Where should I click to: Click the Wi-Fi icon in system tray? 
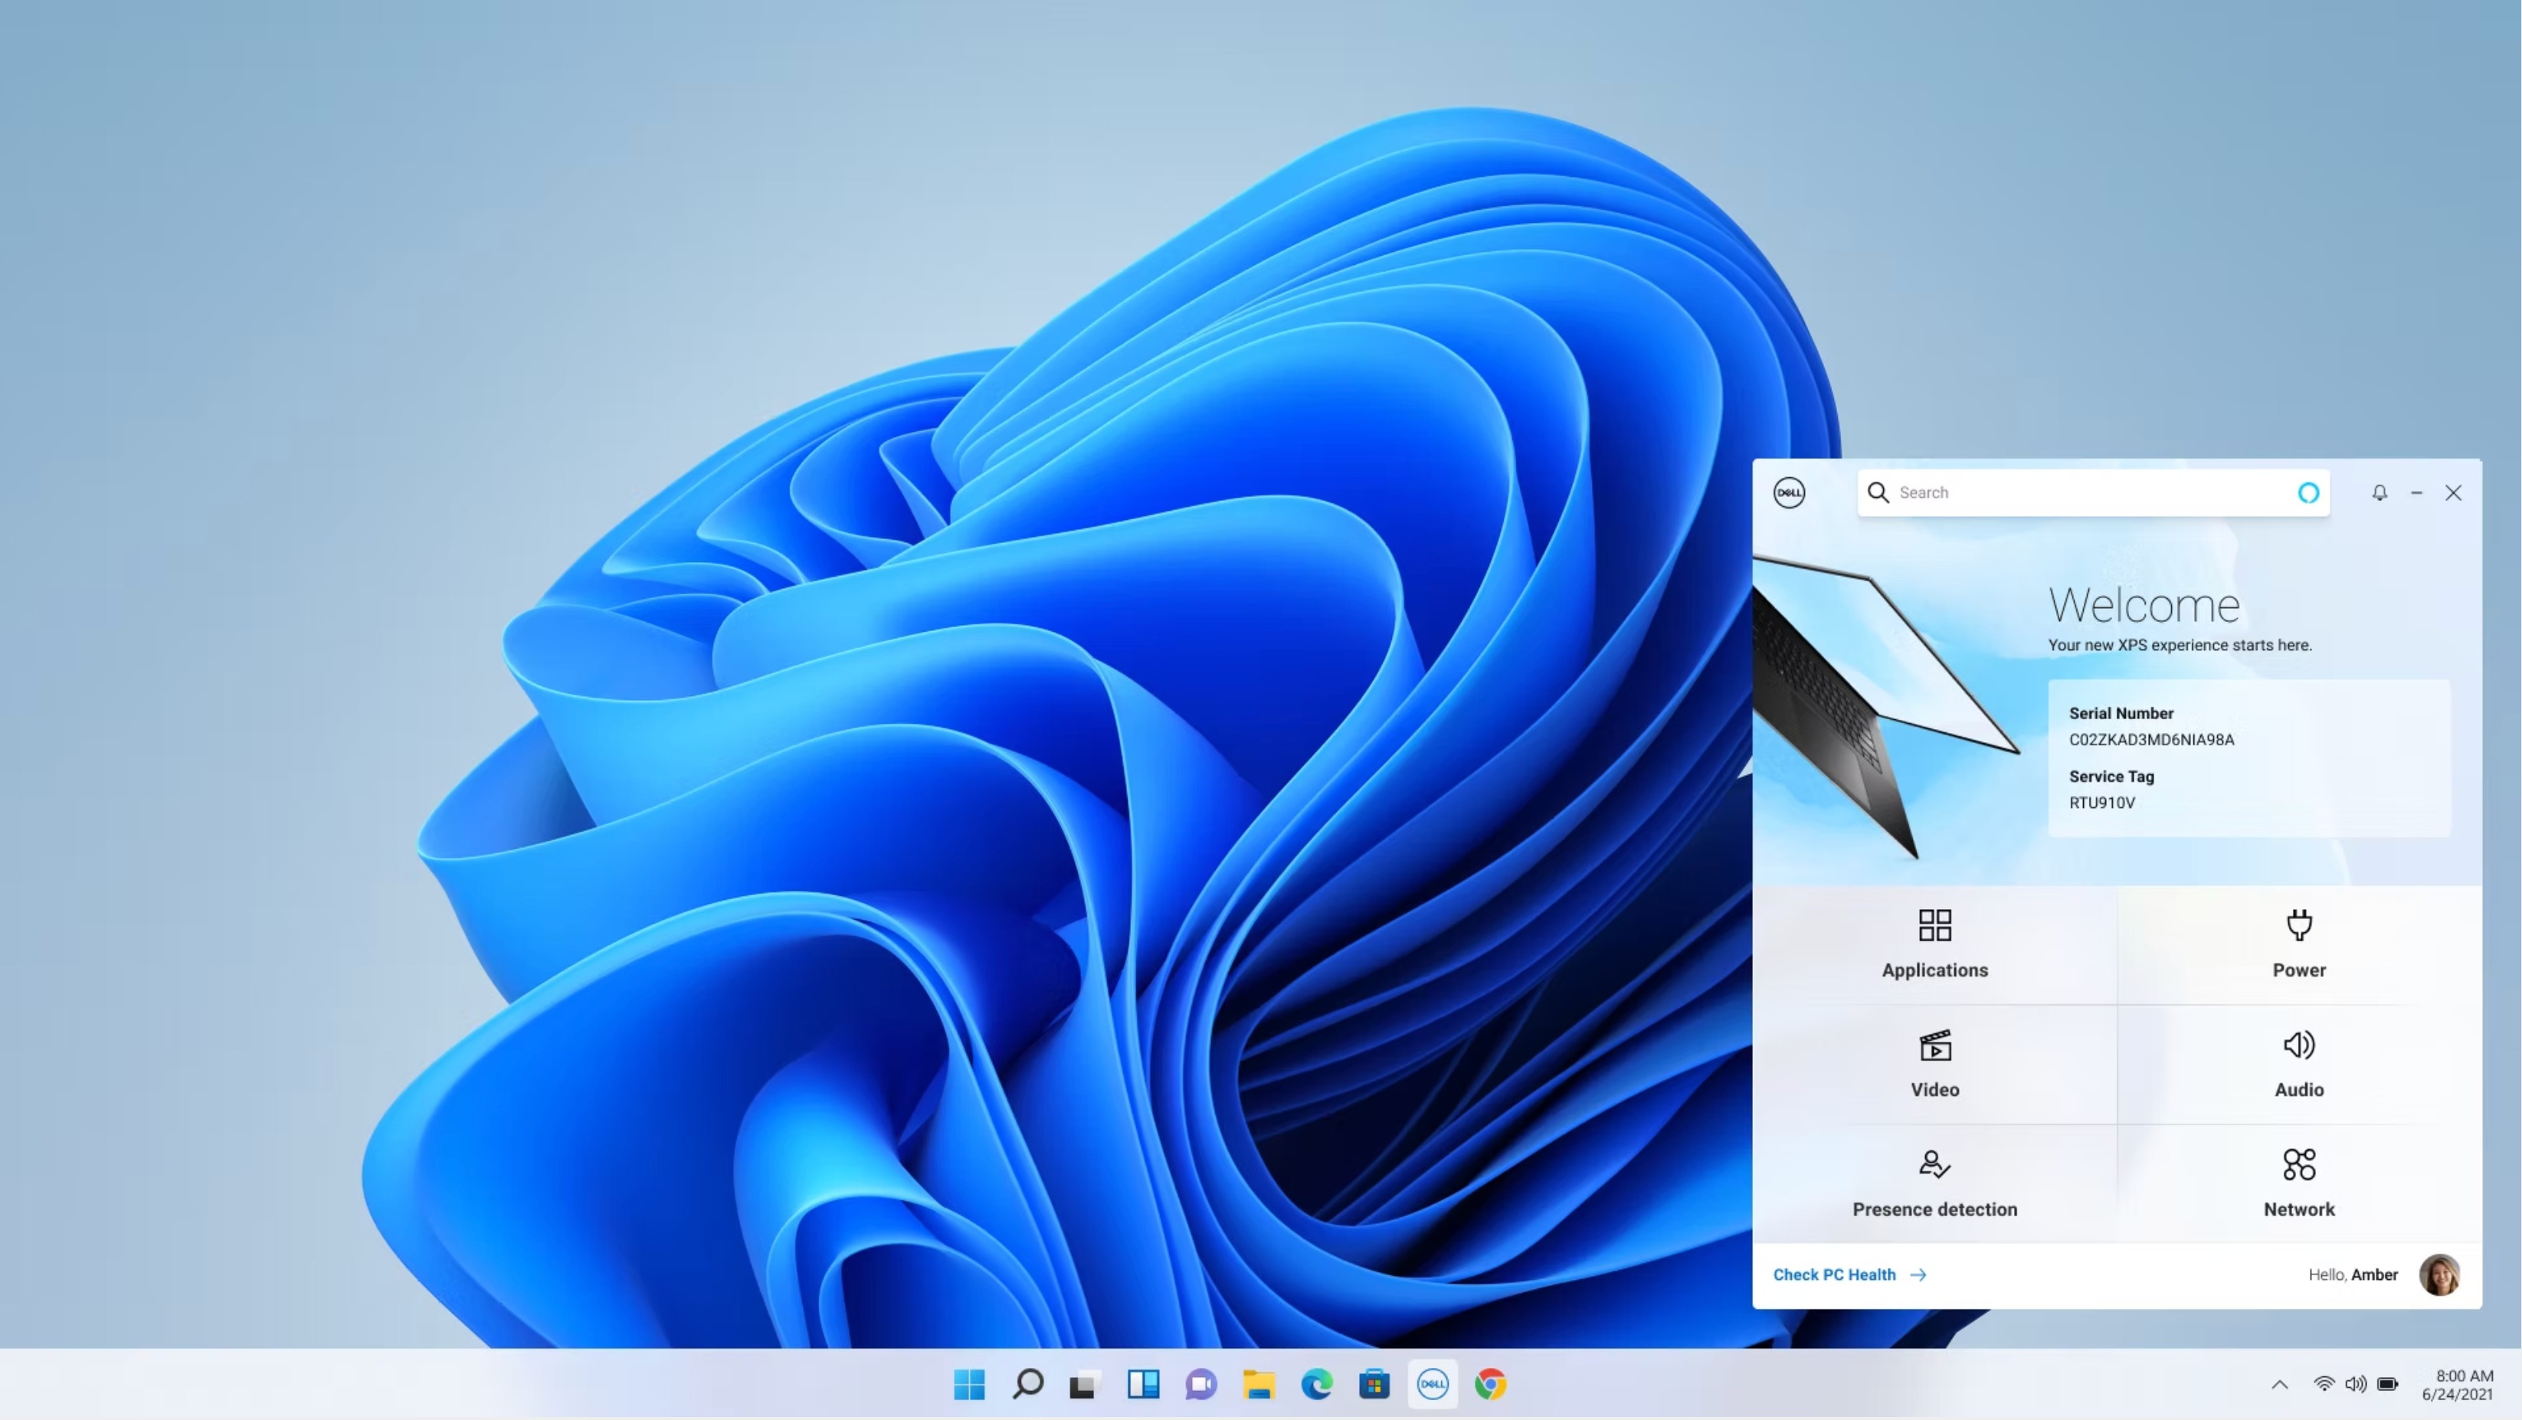click(2324, 1384)
